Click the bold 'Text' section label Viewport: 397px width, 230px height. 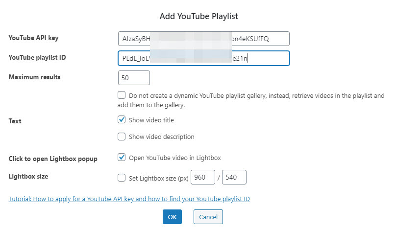(15, 120)
